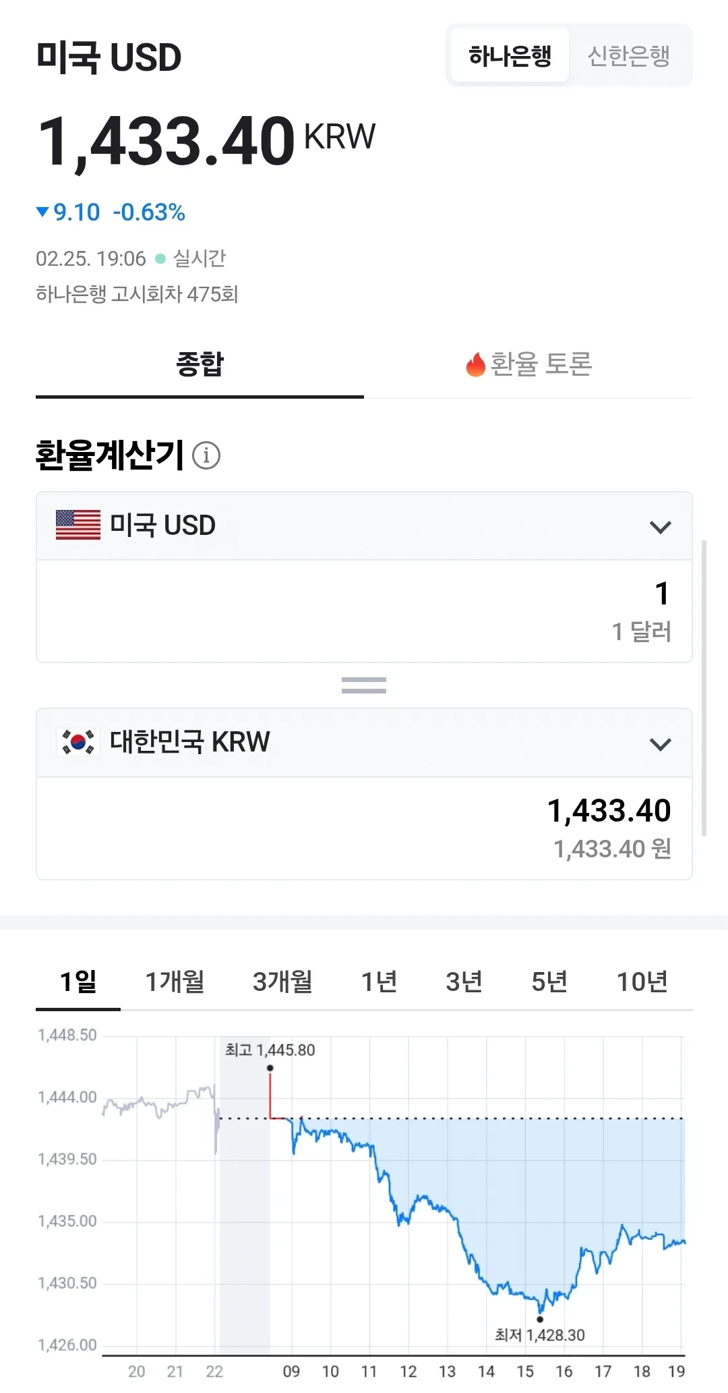The height and width of the screenshot is (1393, 728).
Task: Switch rate source to 하나은행
Action: pyautogui.click(x=510, y=55)
